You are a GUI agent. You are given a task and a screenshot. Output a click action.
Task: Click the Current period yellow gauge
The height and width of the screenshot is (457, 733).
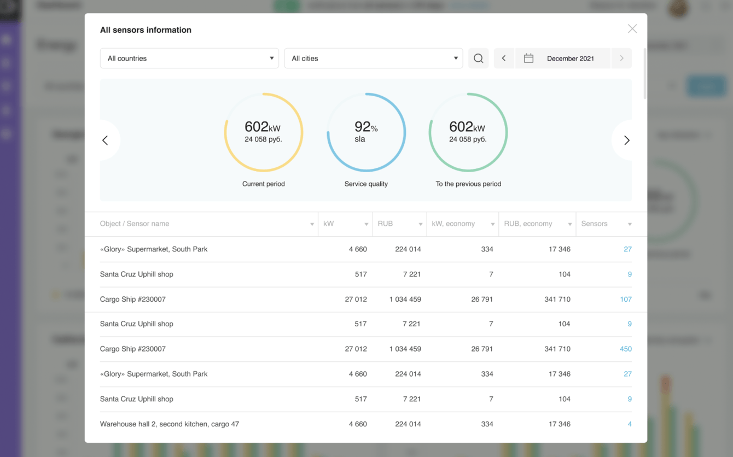tap(264, 133)
